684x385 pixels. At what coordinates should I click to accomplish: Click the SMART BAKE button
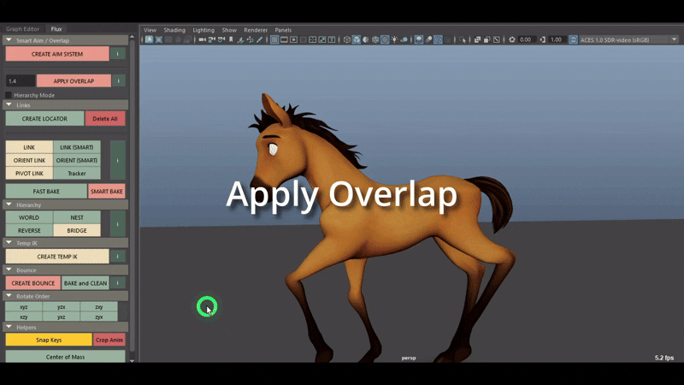(106, 191)
